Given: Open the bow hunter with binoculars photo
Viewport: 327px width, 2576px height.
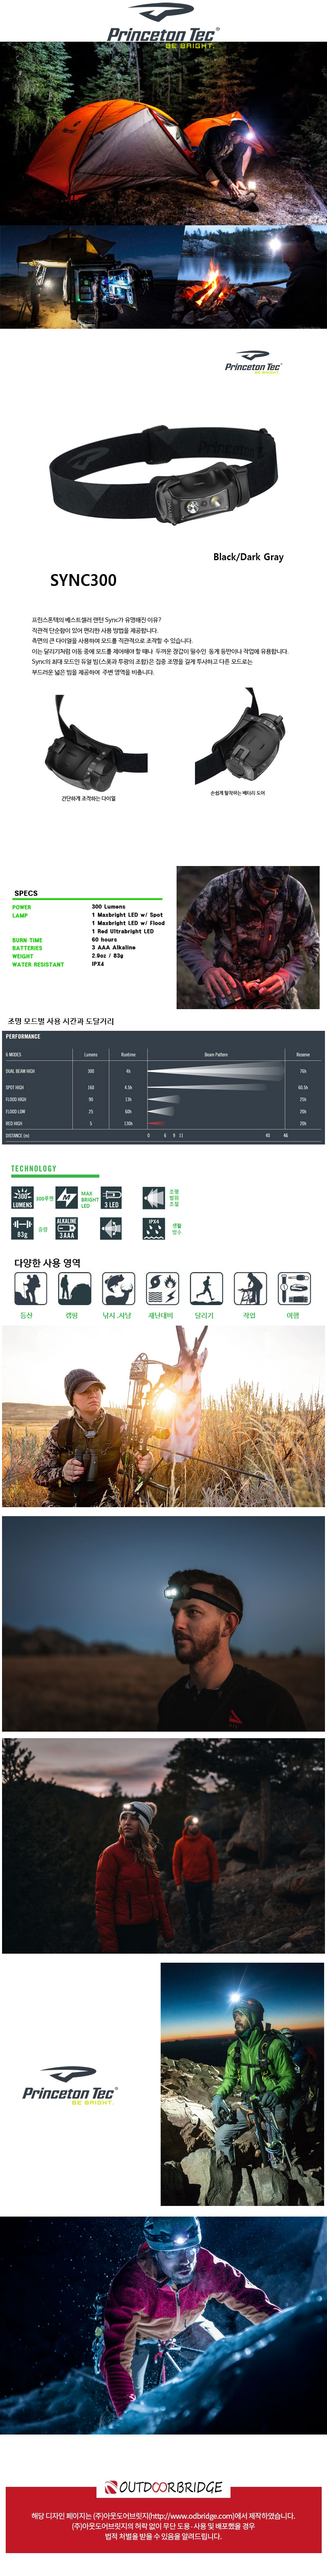Looking at the screenshot, I should click(x=163, y=1416).
